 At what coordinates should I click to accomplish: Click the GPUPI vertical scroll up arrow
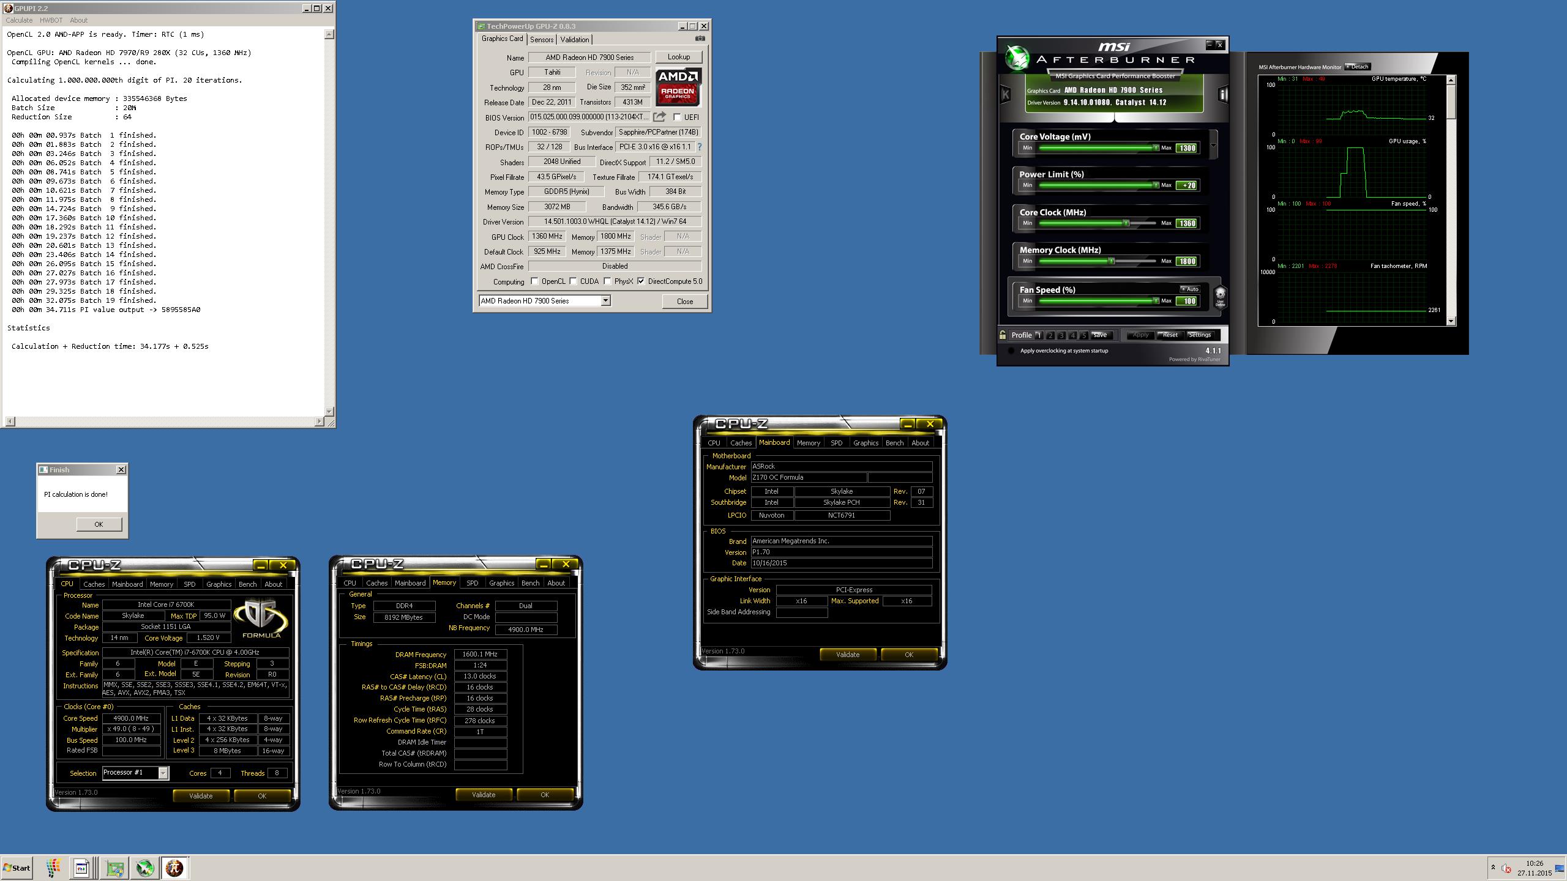(x=329, y=34)
